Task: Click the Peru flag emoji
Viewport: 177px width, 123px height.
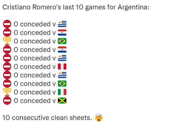Action: tap(62, 67)
